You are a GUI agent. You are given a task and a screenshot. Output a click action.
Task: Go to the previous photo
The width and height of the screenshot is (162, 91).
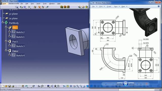[120, 84]
